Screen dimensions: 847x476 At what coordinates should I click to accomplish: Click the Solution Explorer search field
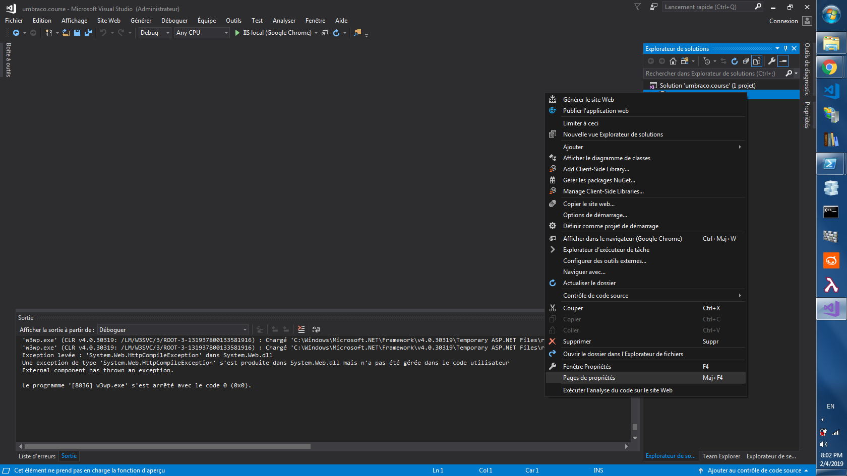[x=713, y=74]
